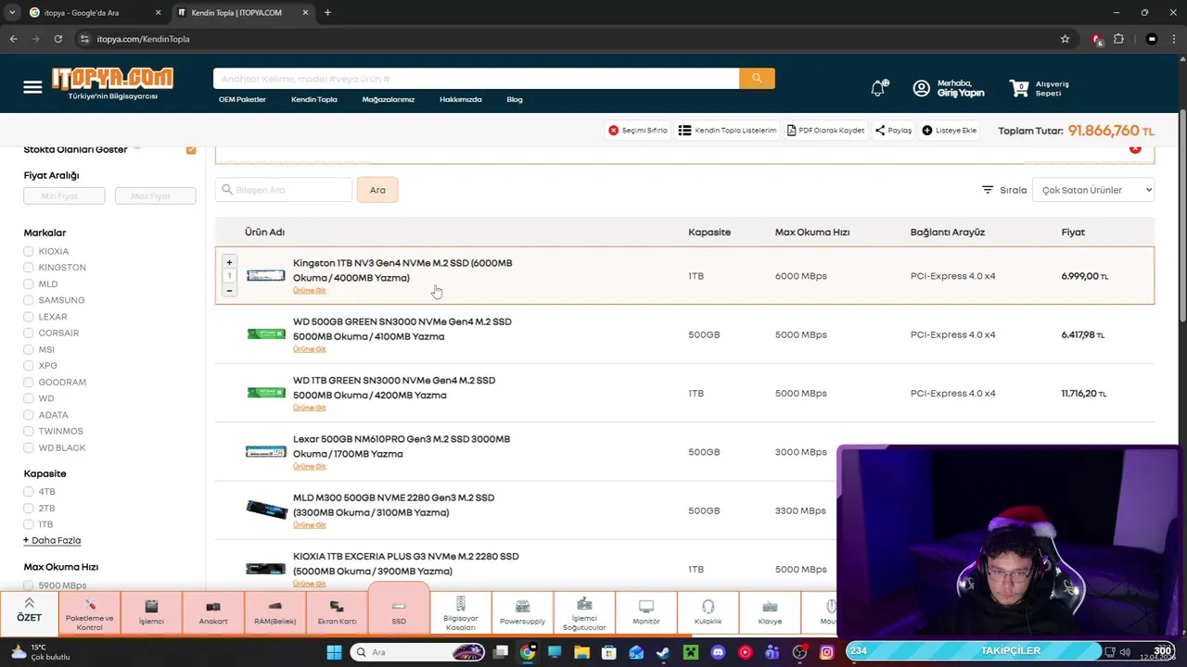Viewport: 1187px width, 667px height.
Task: Check the WD BLACK brand filter
Action: tap(29, 447)
